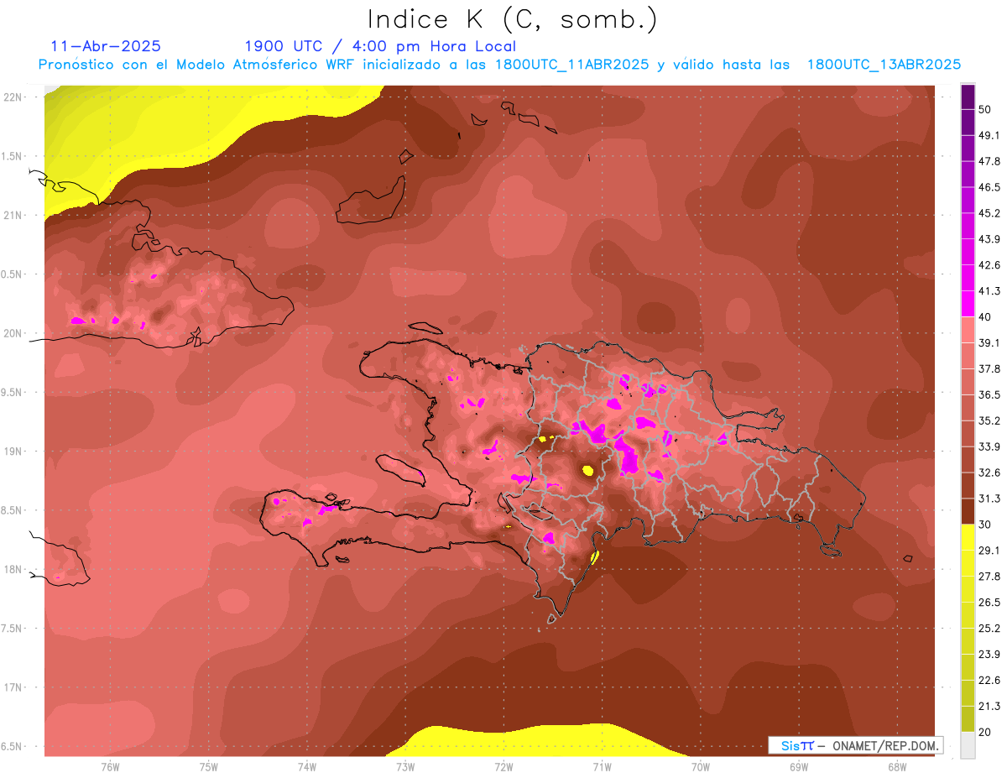Pick the magenta colorbar segment between 40 and 41.3
The height and width of the screenshot is (778, 1007).
point(968,303)
